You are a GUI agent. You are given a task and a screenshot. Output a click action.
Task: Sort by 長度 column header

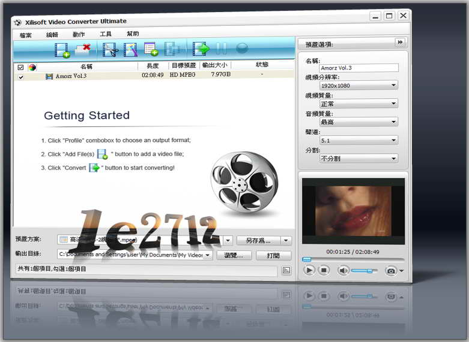[x=153, y=66]
